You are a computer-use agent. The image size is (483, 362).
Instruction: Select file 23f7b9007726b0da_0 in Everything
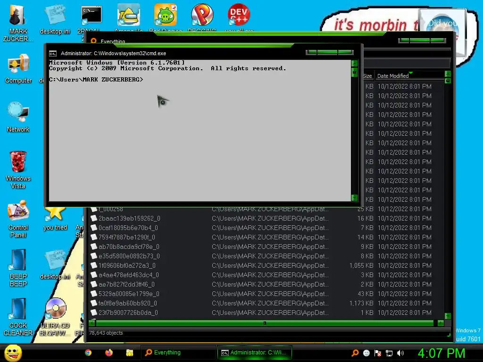128,313
